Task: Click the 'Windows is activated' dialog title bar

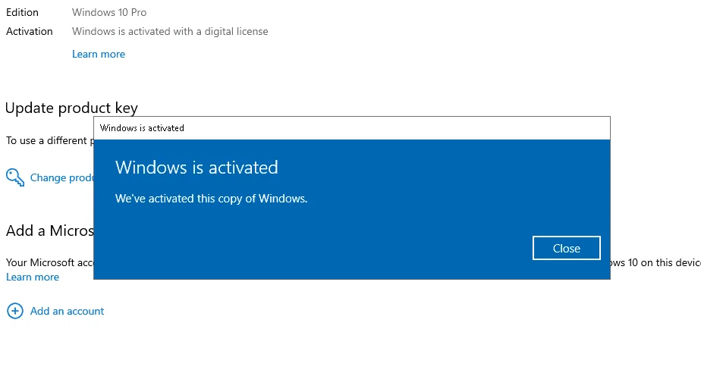Action: coord(352,128)
